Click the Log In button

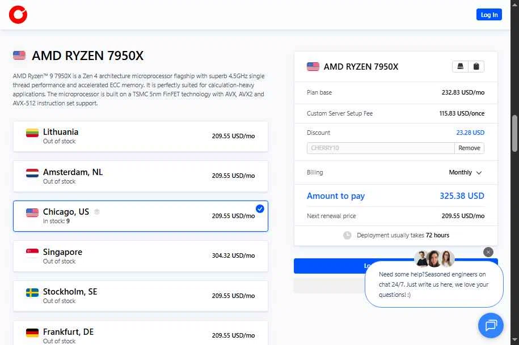pos(489,15)
